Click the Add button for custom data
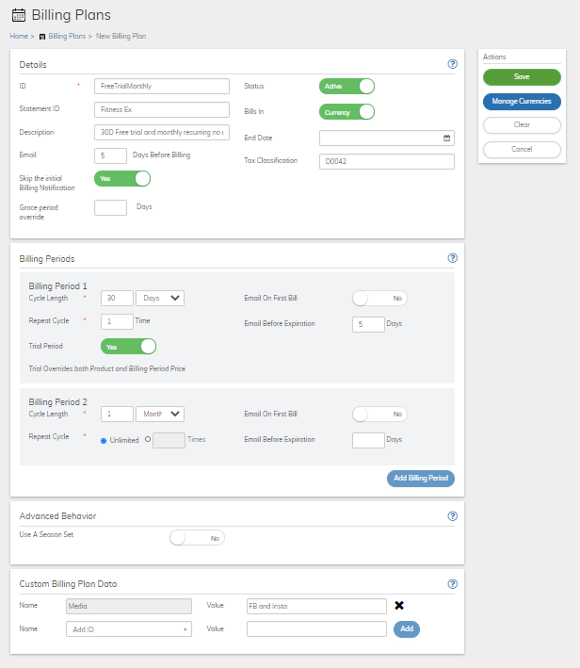Screen dimensions: 580x668 tap(407, 629)
